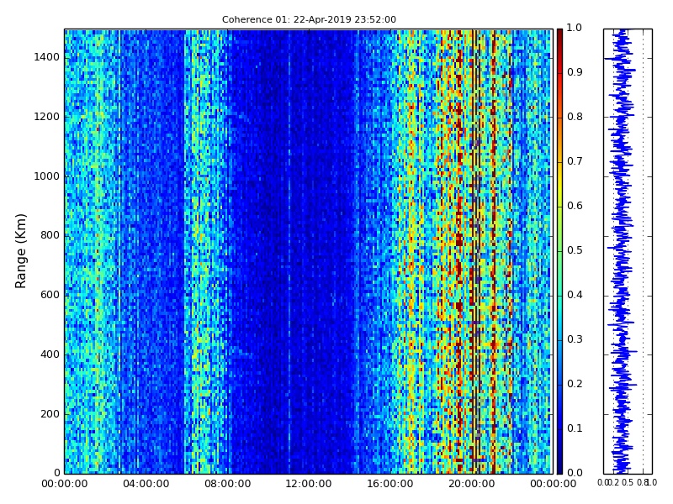Click the 20:00:00 time tick label
Screen dimensions: 673x504
472,485
